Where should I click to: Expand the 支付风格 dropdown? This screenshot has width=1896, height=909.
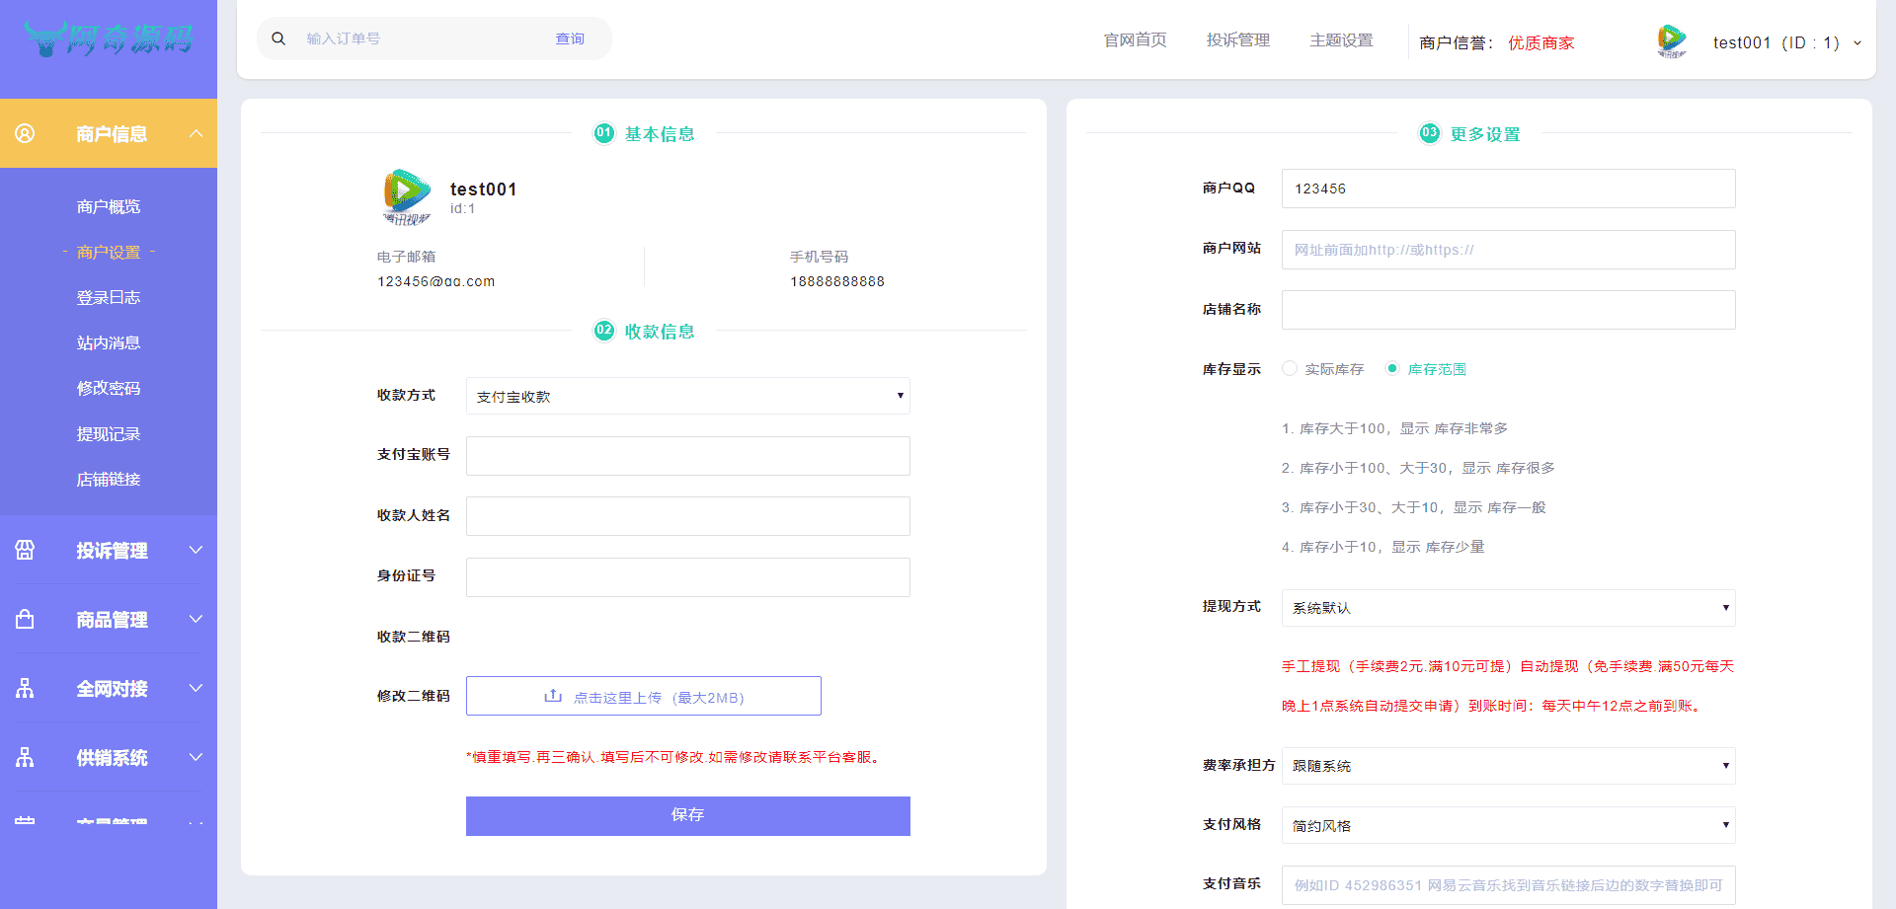1508,825
